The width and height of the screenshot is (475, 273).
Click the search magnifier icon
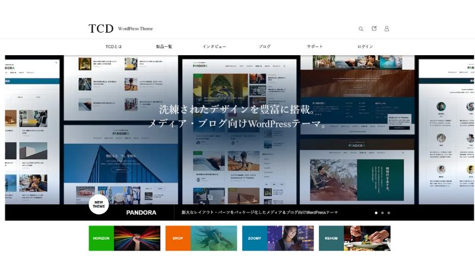click(360, 28)
